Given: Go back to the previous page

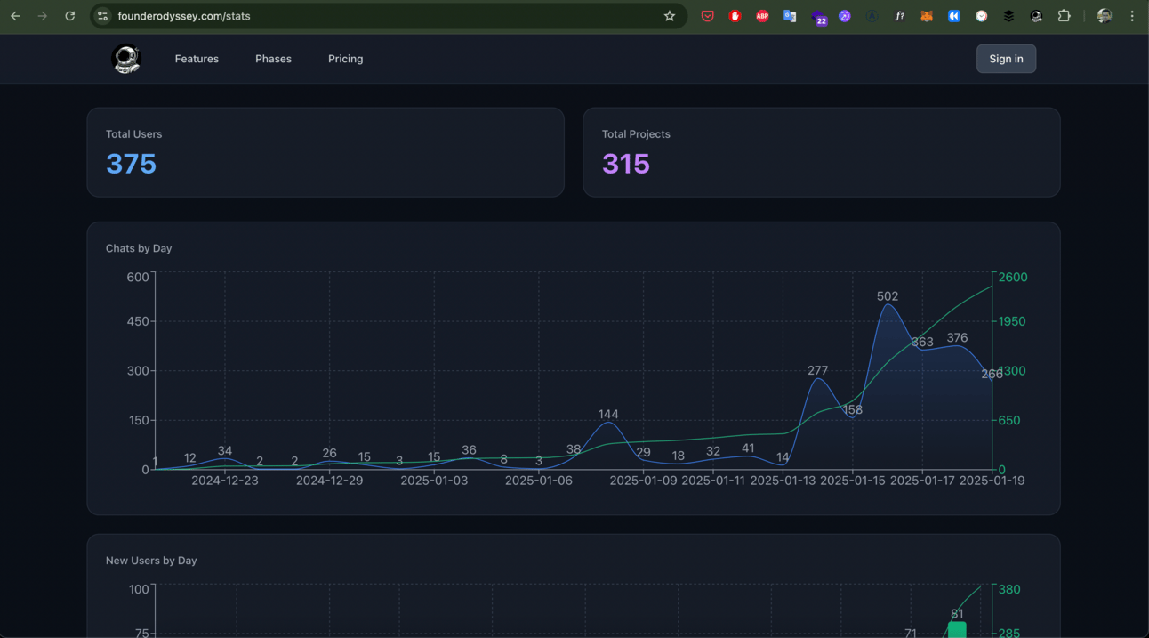Looking at the screenshot, I should 15,16.
